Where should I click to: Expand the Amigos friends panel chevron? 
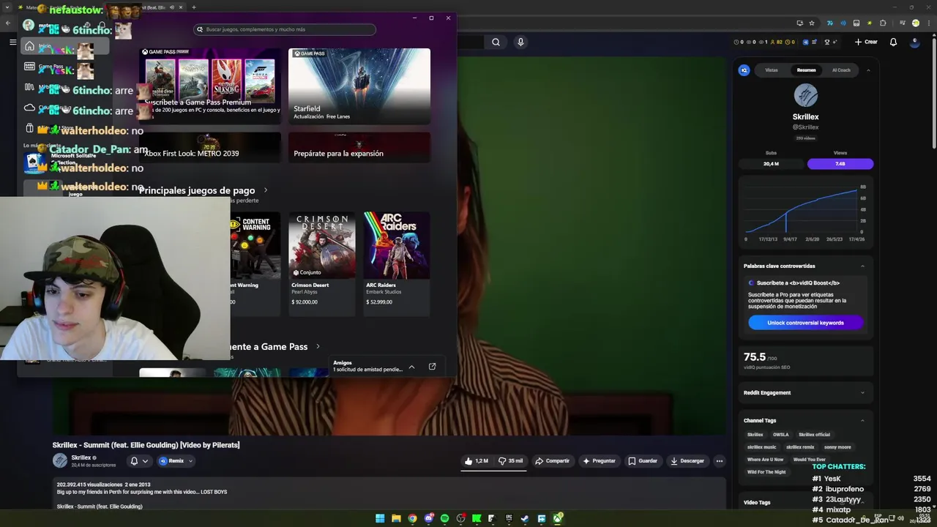click(411, 366)
